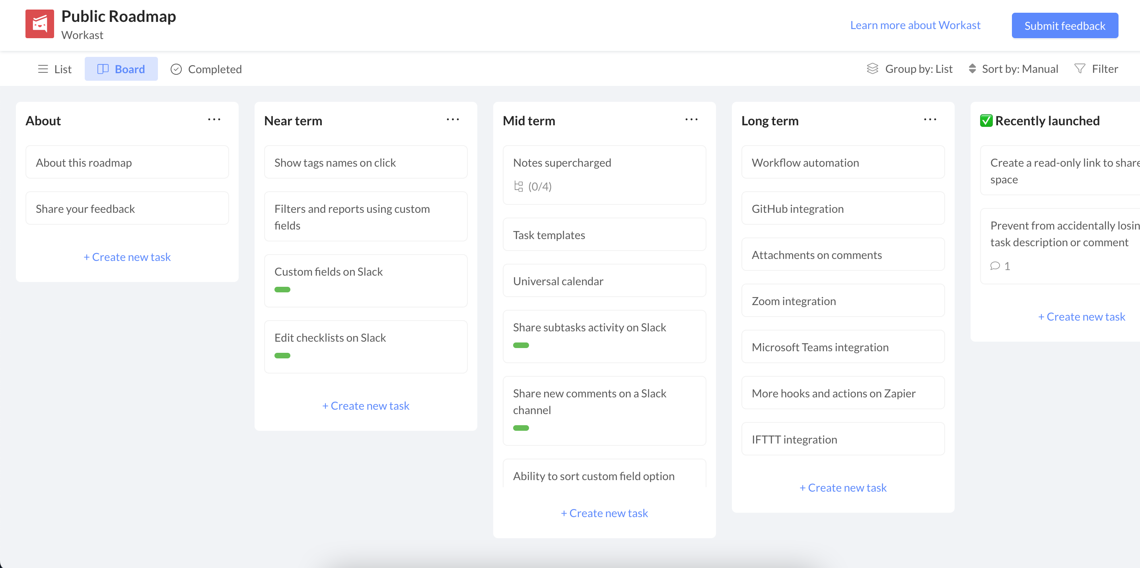The width and height of the screenshot is (1140, 568).
Task: Click the Workast logo icon
Action: coord(39,23)
